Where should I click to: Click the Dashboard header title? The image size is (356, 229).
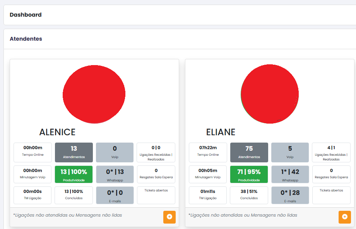tap(26, 15)
